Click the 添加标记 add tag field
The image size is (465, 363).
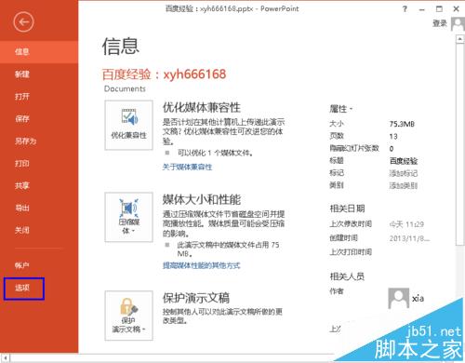[x=404, y=173]
